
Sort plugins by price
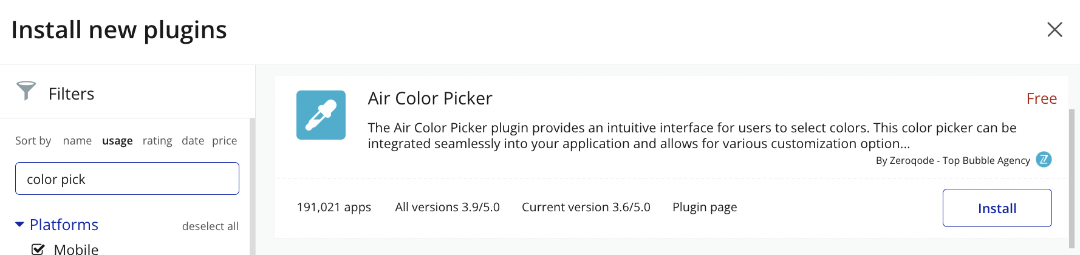[x=224, y=141]
